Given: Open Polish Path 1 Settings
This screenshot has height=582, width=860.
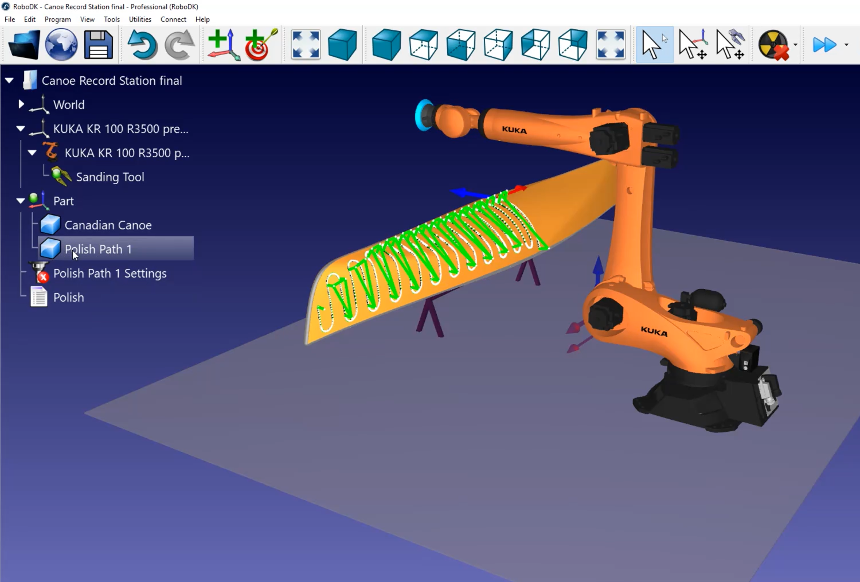Looking at the screenshot, I should (110, 274).
